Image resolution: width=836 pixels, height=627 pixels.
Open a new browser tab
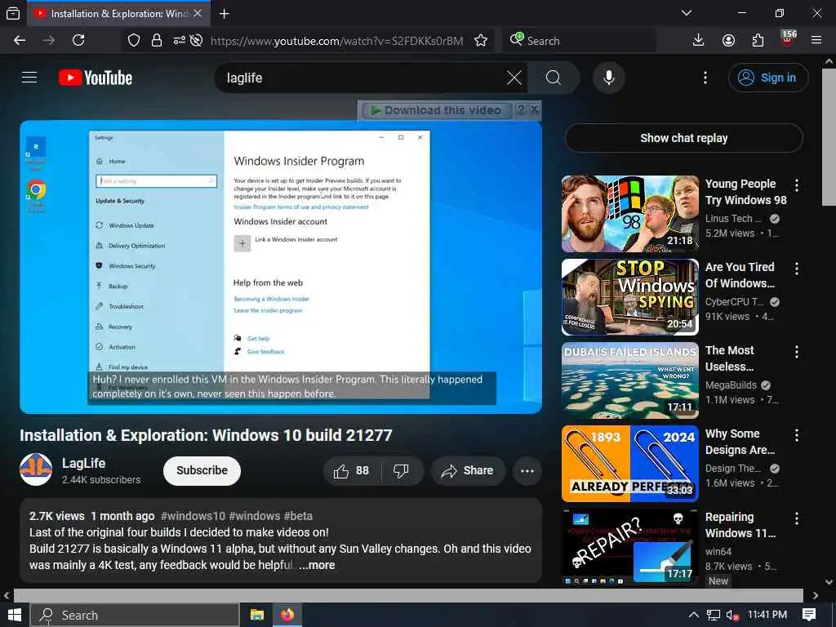[225, 13]
